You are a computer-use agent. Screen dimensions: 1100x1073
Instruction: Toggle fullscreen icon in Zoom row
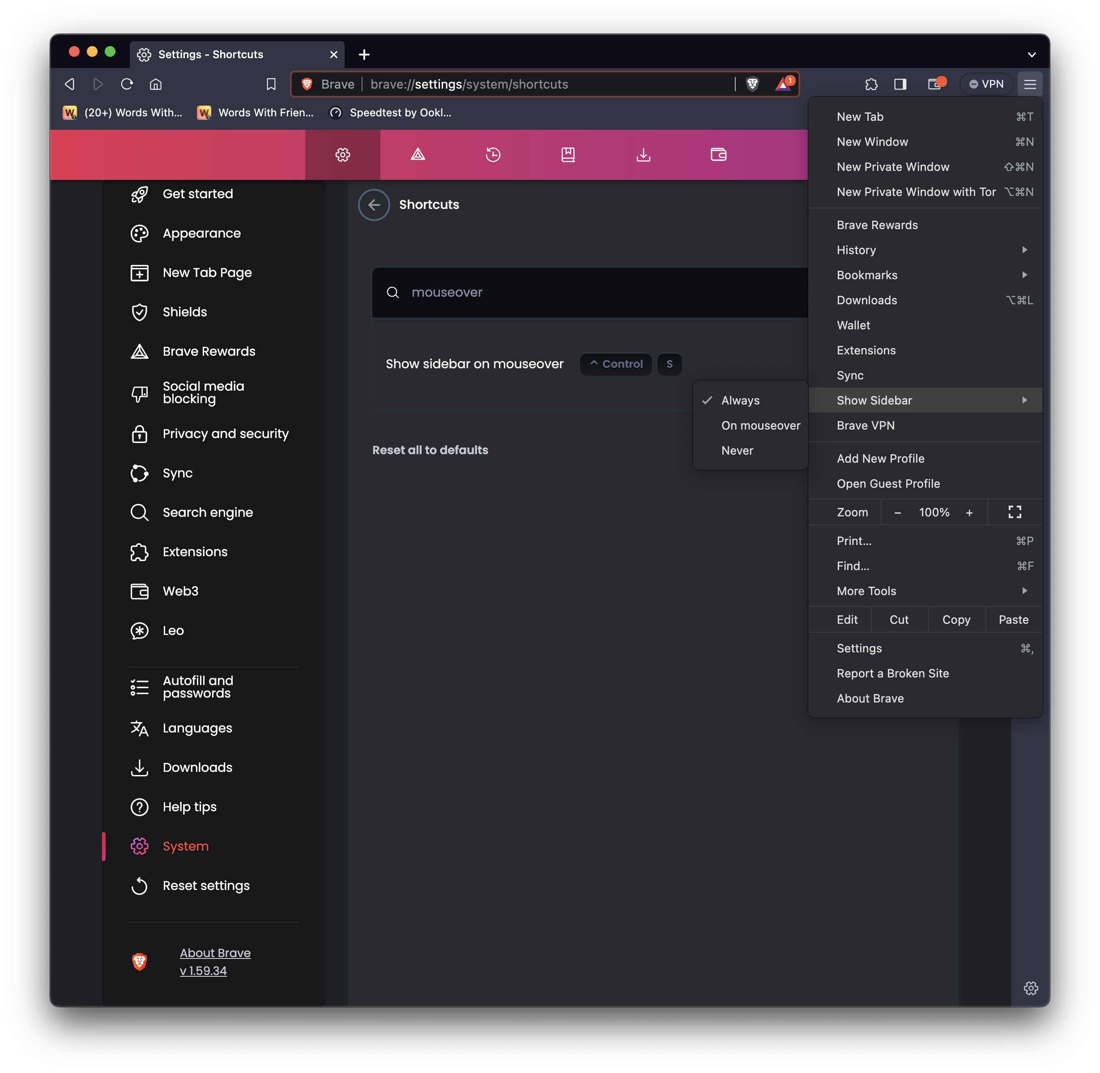(x=1015, y=512)
